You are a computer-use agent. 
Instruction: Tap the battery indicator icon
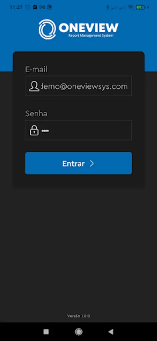[x=140, y=7]
